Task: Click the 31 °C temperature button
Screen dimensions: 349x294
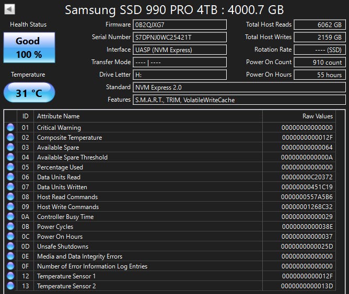Action: point(29,92)
